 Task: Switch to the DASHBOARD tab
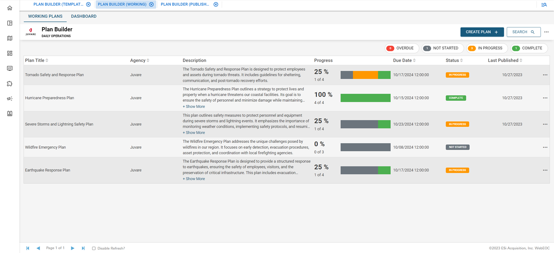pos(84,16)
